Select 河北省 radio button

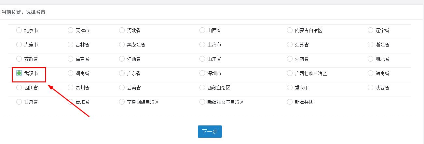(122, 30)
